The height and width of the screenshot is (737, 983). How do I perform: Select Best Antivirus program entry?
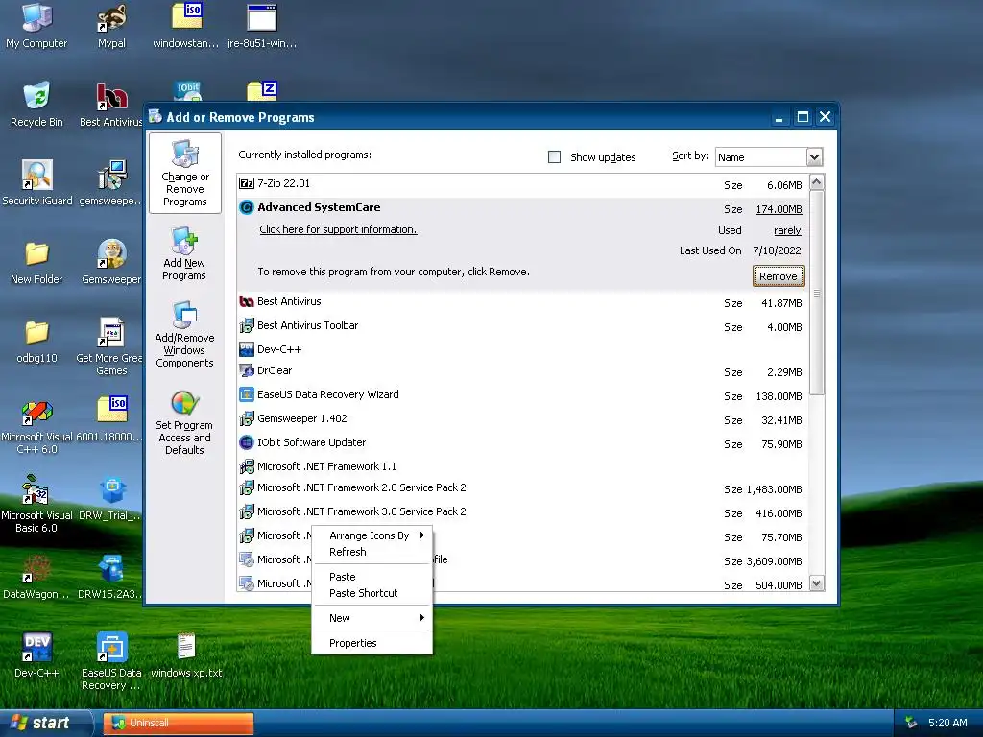[523, 302]
